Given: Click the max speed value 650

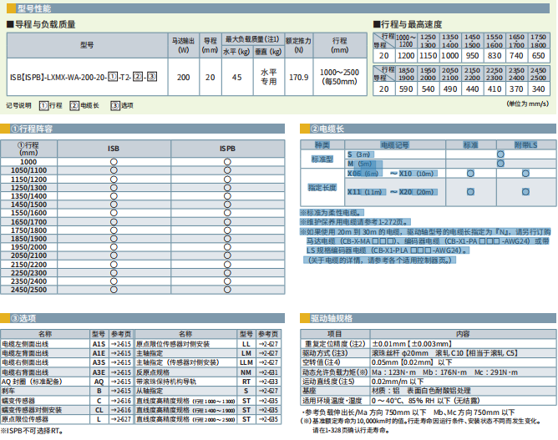Looking at the screenshot, I should [539, 55].
